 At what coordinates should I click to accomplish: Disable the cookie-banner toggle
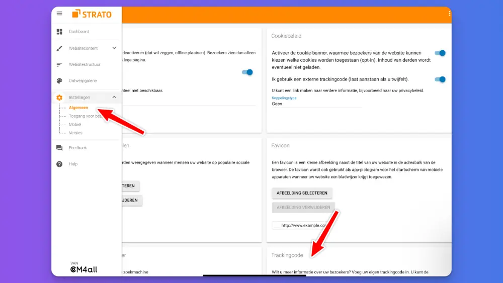(x=440, y=53)
